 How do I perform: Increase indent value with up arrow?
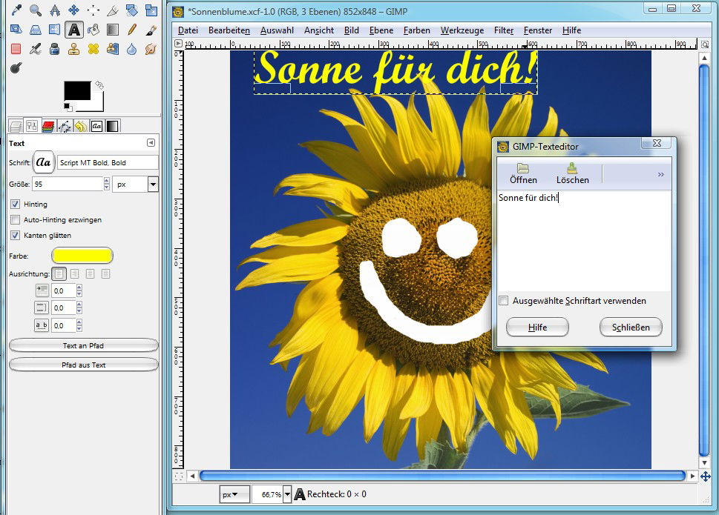[x=79, y=288]
